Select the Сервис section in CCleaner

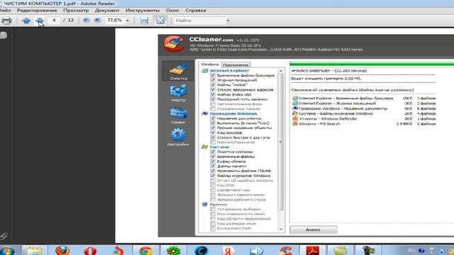[178, 115]
